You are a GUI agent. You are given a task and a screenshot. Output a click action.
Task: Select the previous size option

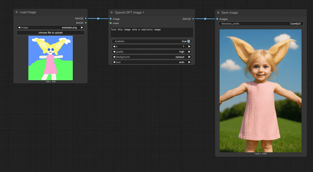114,62
